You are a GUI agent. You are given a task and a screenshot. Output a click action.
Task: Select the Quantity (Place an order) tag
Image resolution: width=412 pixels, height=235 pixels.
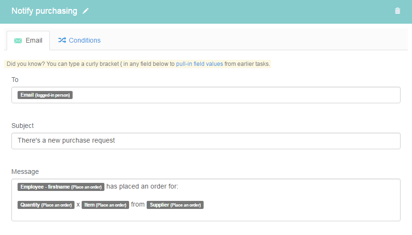click(46, 205)
